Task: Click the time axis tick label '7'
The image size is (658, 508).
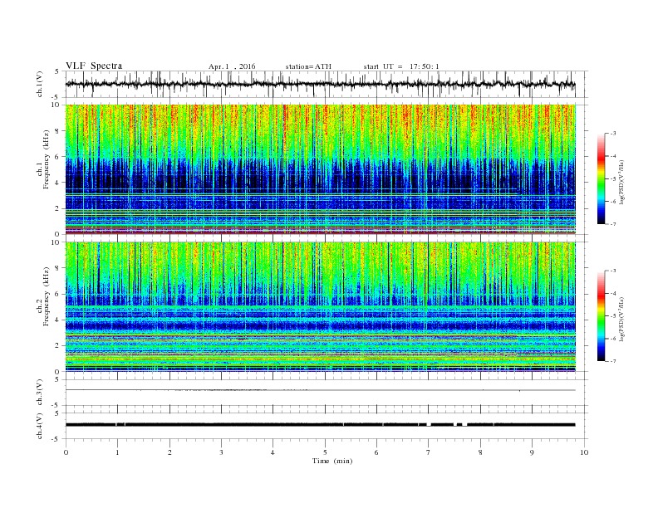Action: pos(429,452)
